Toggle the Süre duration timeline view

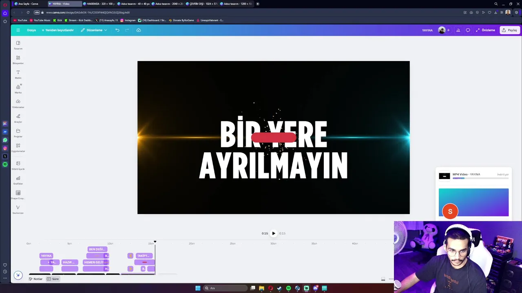(x=53, y=279)
